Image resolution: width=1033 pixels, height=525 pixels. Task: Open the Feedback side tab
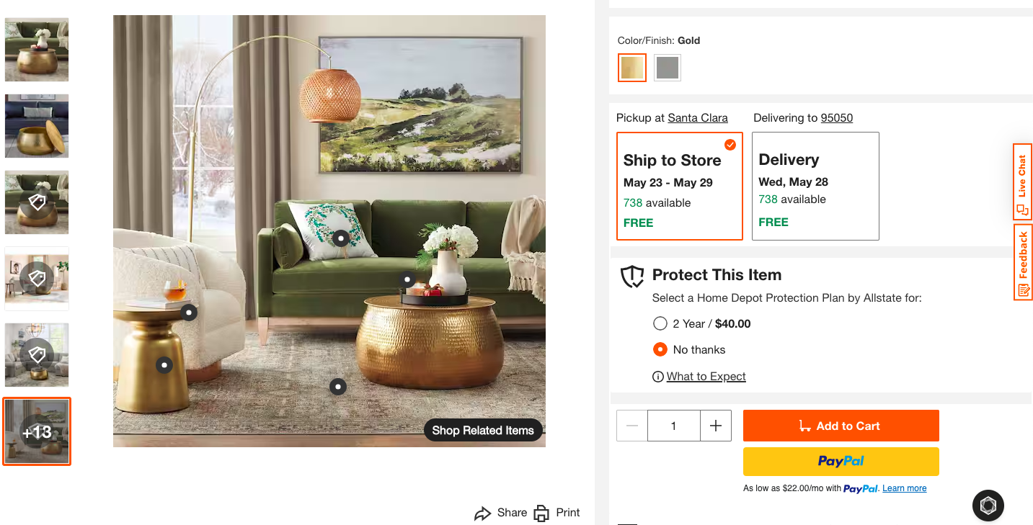point(1022,262)
